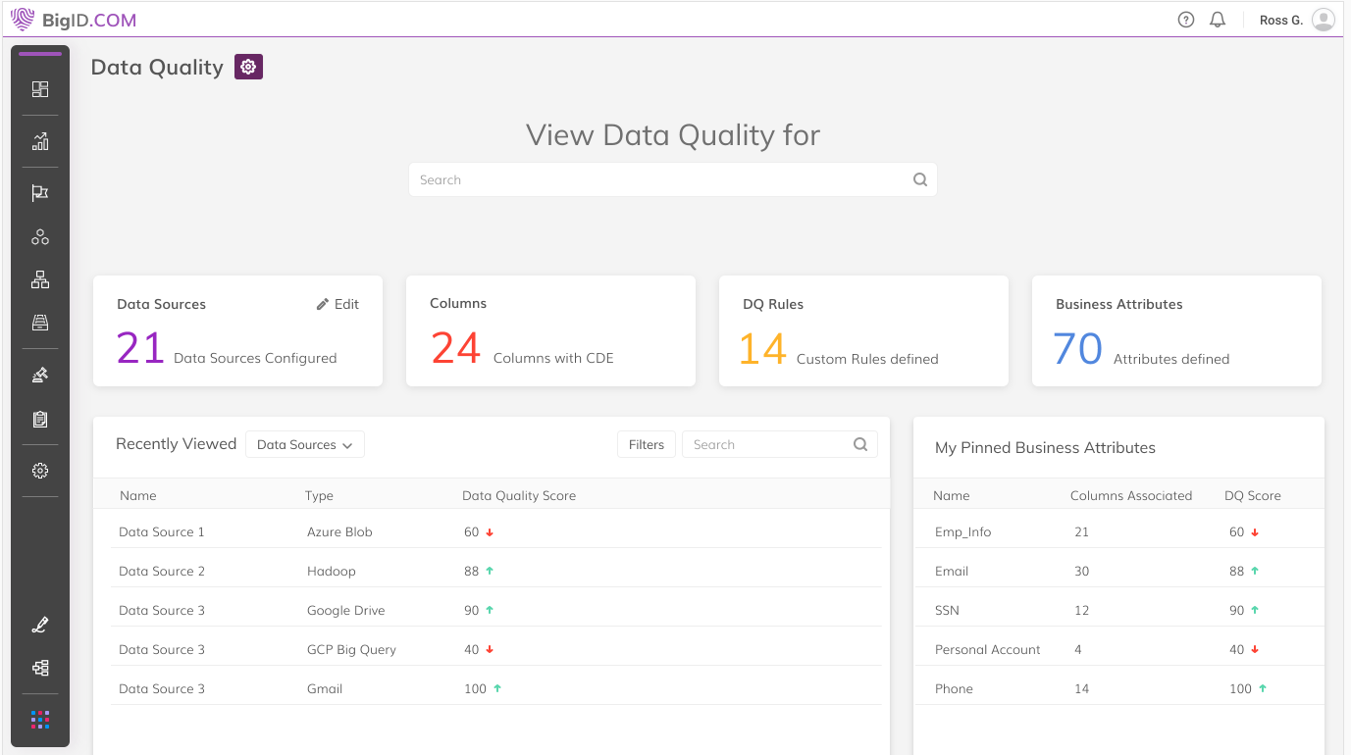1351x755 pixels.
Task: Click the bar chart analytics sidebar icon
Action: coord(40,142)
